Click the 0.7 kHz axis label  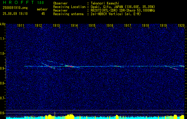2,98
